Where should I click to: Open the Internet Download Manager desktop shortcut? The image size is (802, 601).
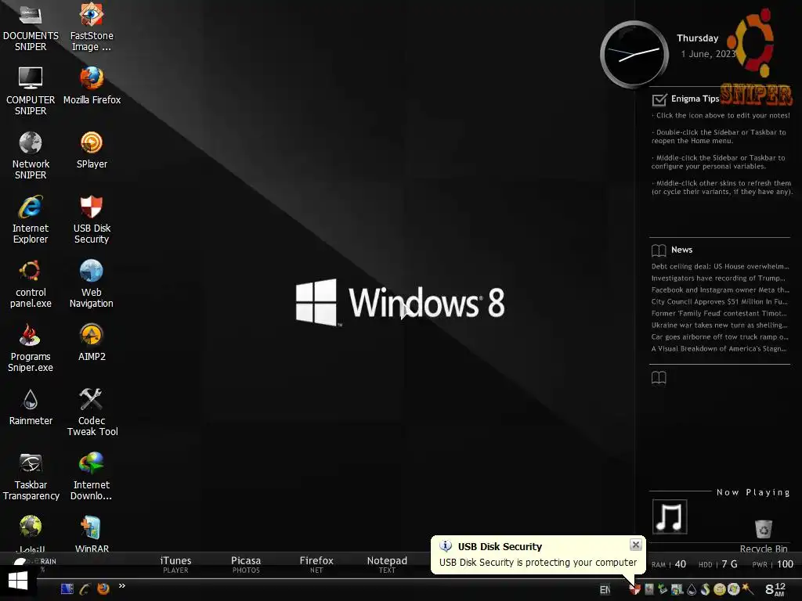[92, 477]
